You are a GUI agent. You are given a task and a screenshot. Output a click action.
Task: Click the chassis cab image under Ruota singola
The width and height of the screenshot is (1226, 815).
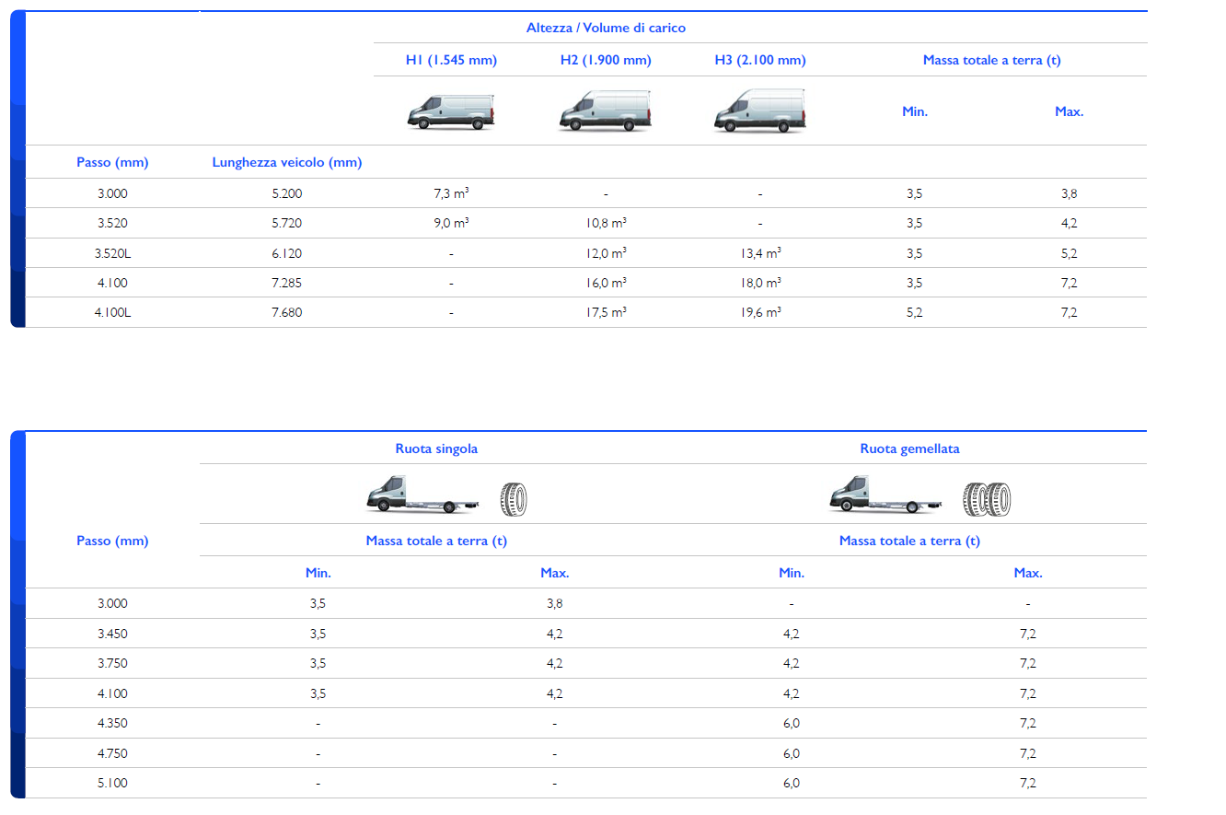tap(423, 495)
